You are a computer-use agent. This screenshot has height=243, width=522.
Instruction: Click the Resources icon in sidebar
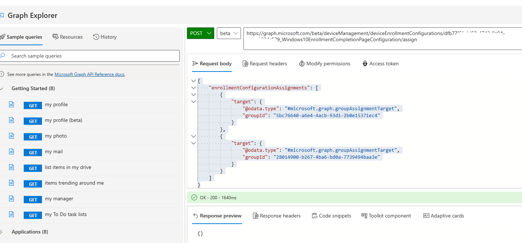click(x=55, y=37)
